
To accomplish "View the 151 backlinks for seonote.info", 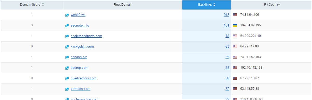I will 226,26.
